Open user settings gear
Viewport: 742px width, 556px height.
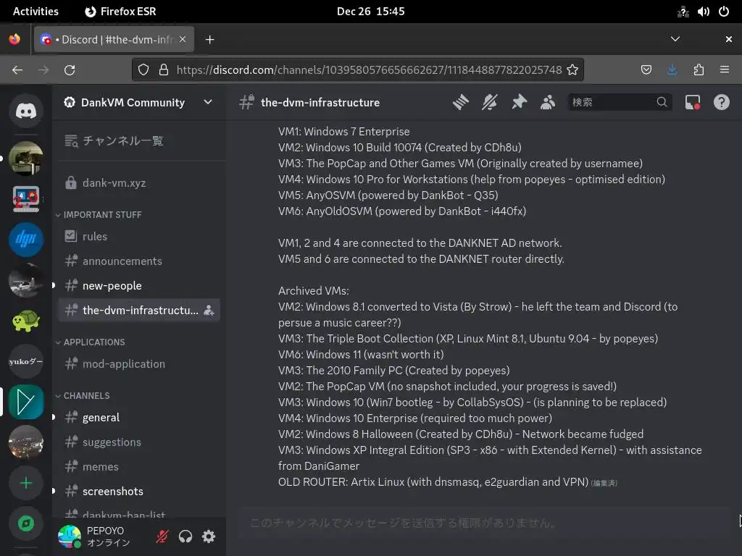click(209, 536)
